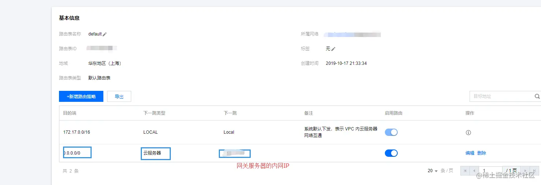Go to first page pagination arrow
This screenshot has width=541, height=185.
(x=465, y=171)
